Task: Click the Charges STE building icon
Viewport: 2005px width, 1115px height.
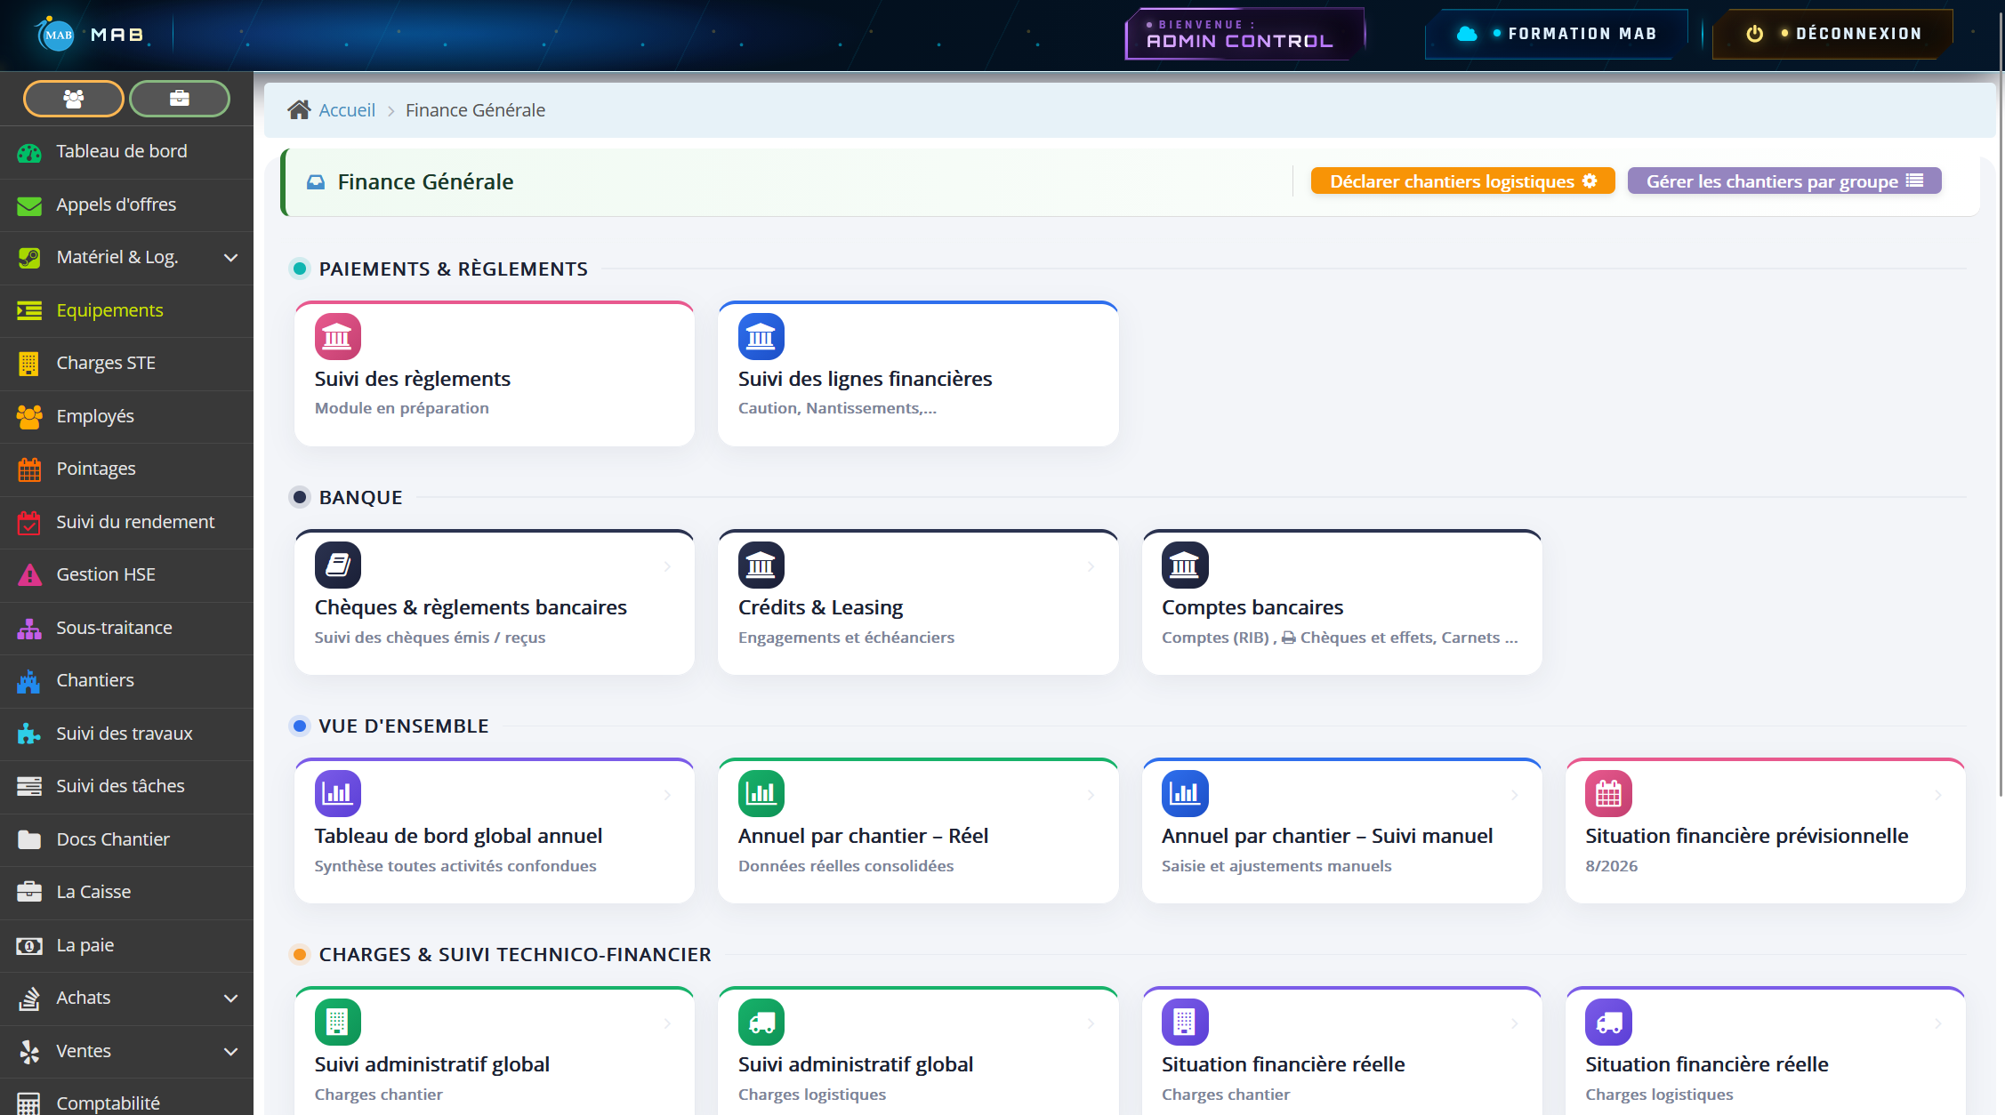Action: point(29,364)
